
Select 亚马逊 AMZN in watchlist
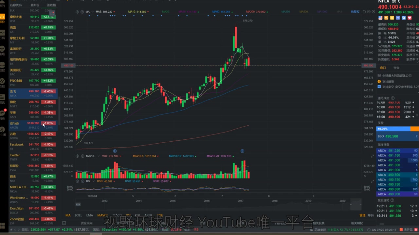pos(33,125)
